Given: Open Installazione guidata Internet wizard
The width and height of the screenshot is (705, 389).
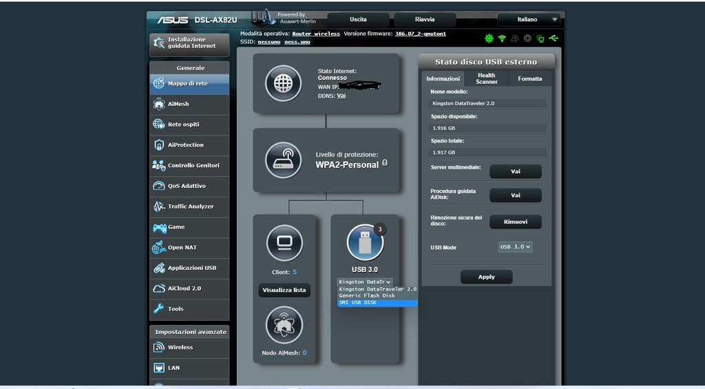Looking at the screenshot, I should coord(189,43).
